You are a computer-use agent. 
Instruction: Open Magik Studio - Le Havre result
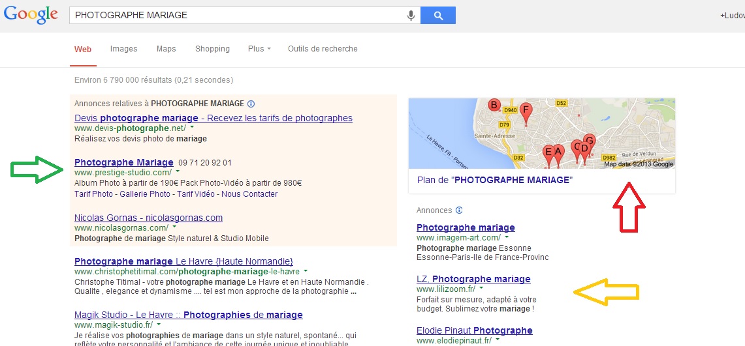(x=189, y=315)
